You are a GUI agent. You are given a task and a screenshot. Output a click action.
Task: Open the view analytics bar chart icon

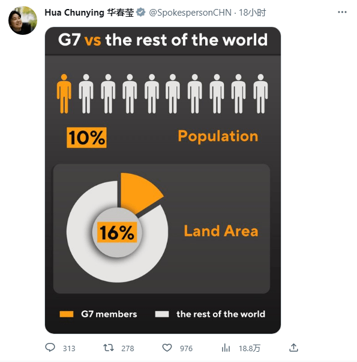point(226,348)
